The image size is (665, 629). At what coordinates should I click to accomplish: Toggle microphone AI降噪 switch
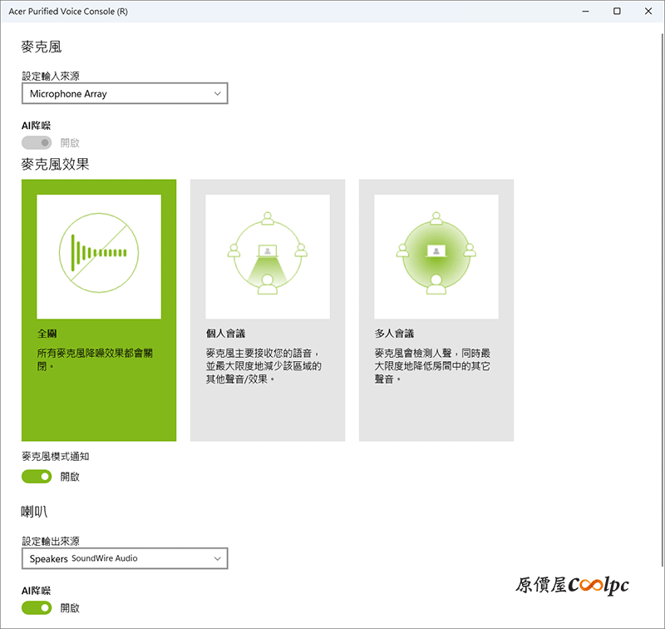click(37, 142)
